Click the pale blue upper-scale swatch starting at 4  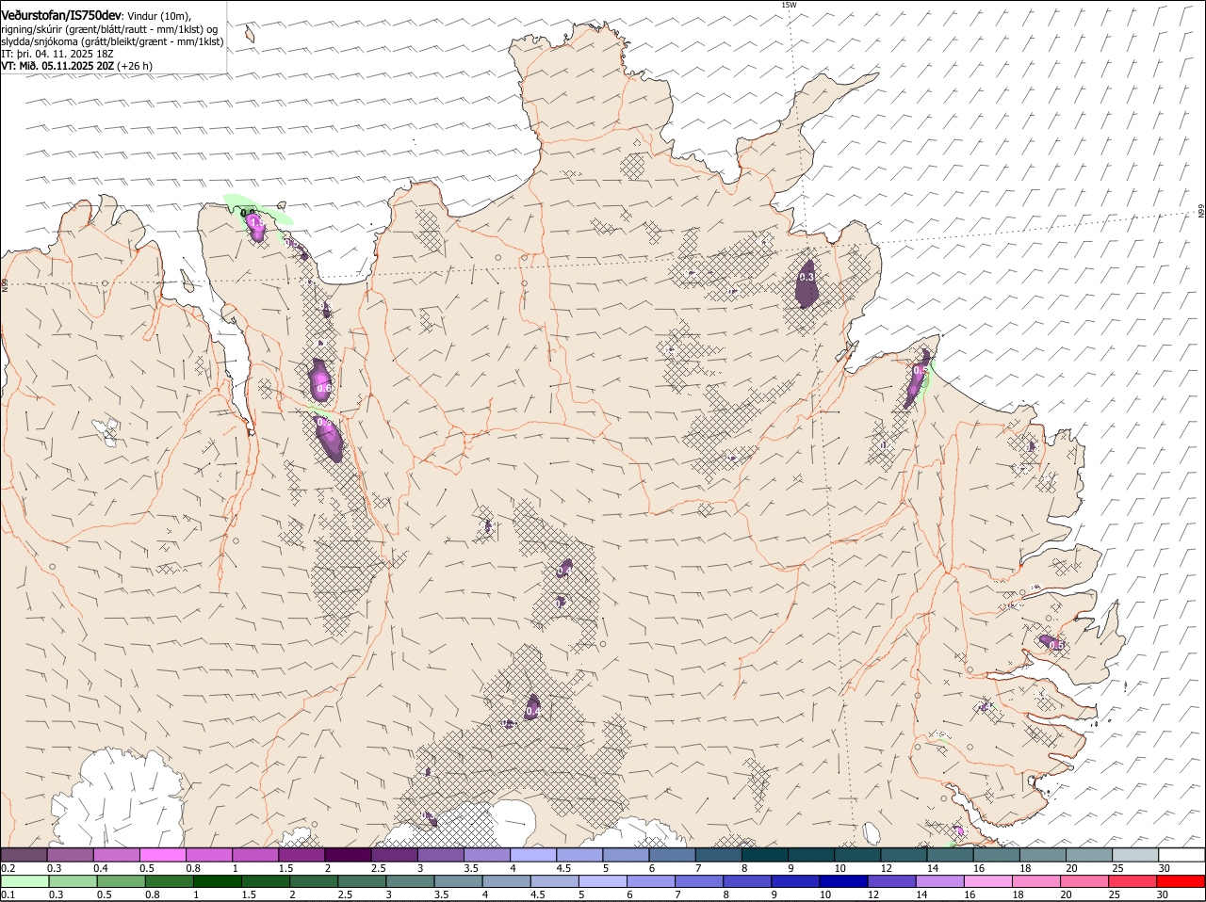pyautogui.click(x=533, y=855)
